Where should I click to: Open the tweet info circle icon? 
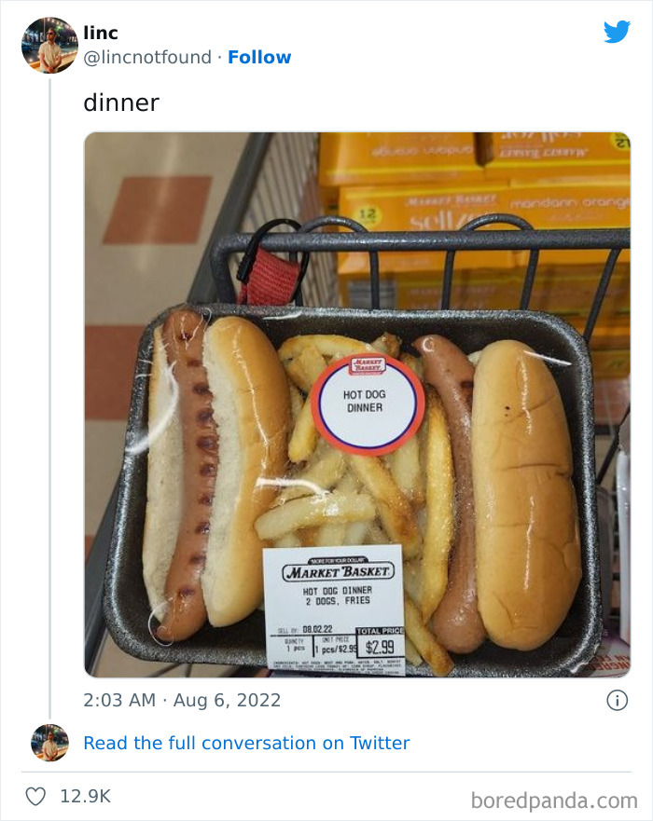[617, 700]
